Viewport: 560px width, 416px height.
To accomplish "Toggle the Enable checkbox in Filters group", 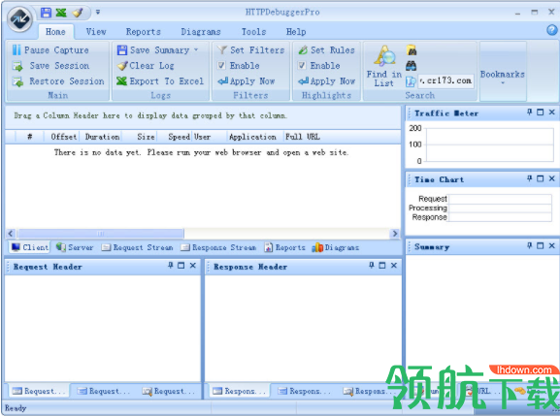I will (221, 65).
